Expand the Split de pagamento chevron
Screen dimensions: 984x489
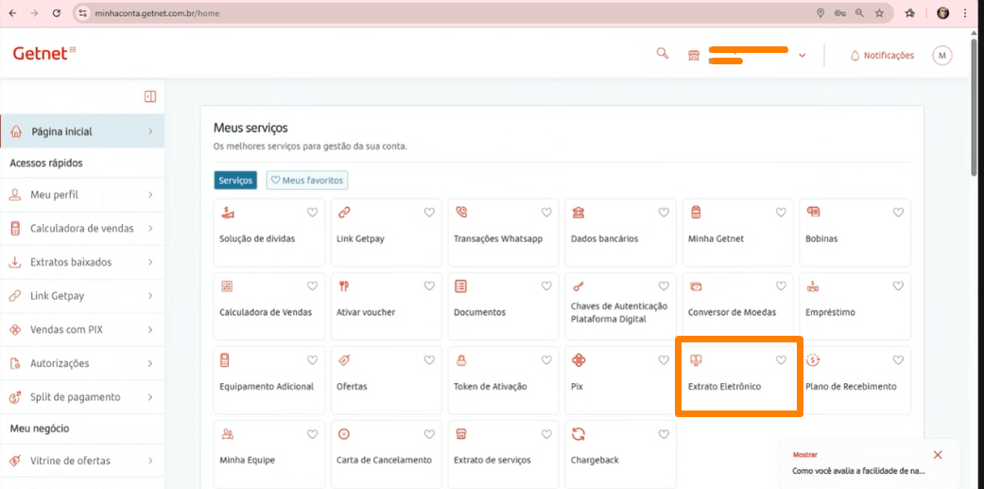[150, 396]
